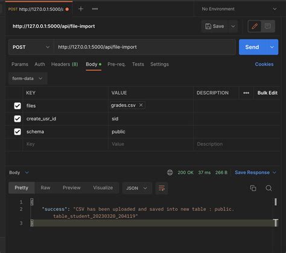
Task: Click the 'public' value cell
Action: click(150, 132)
